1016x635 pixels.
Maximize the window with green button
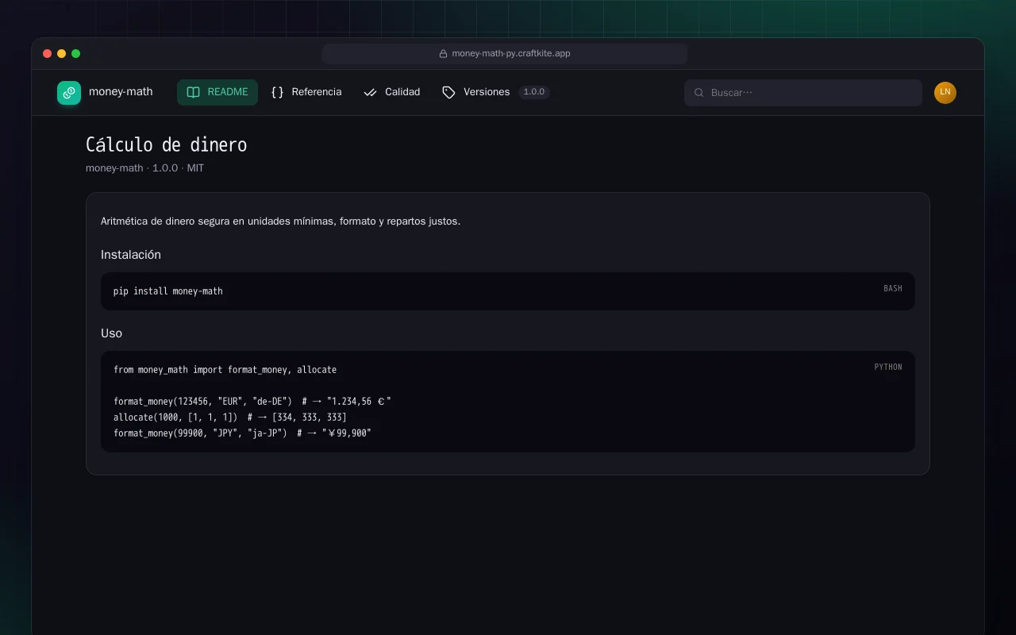point(76,54)
